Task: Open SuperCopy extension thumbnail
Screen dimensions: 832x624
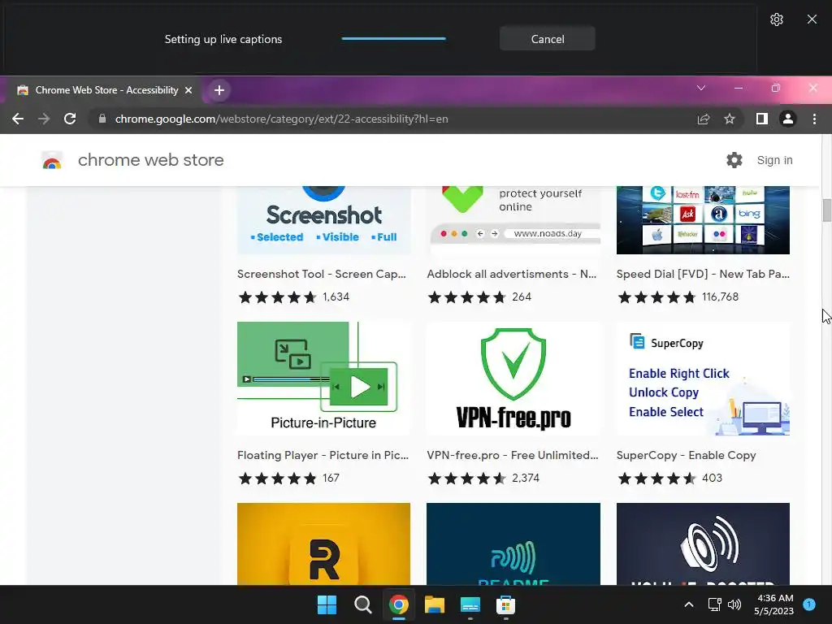Action: (703, 379)
